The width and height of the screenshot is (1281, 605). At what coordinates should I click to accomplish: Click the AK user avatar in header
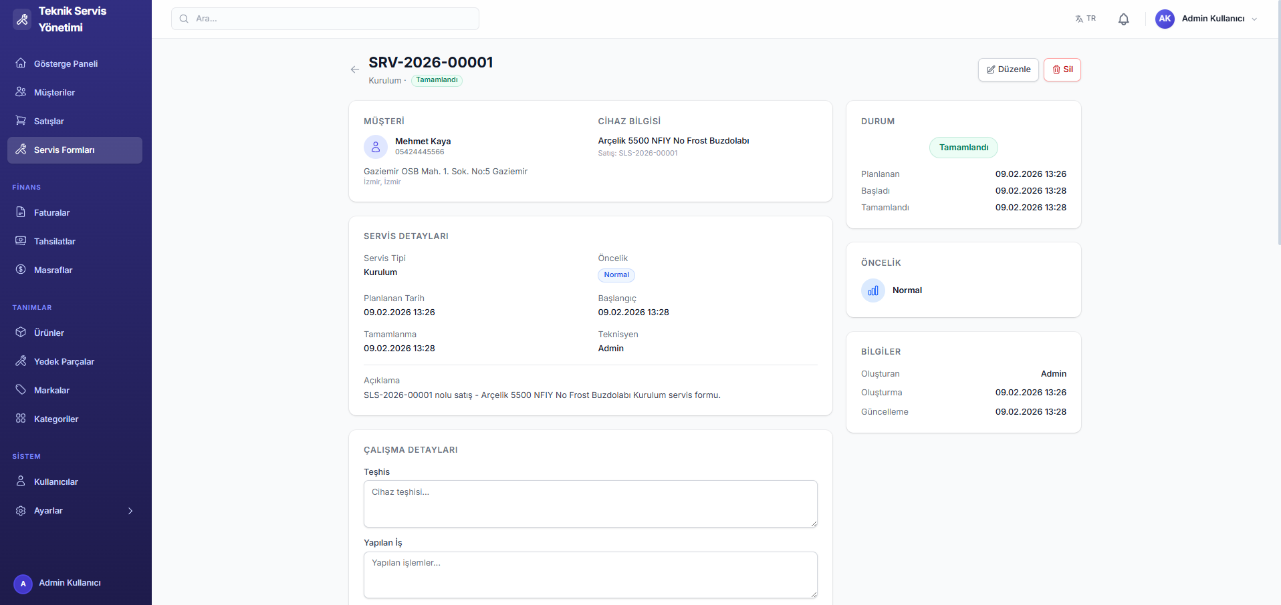click(x=1165, y=19)
